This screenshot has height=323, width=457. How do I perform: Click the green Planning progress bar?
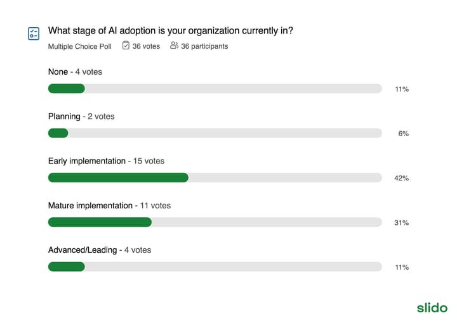point(58,133)
